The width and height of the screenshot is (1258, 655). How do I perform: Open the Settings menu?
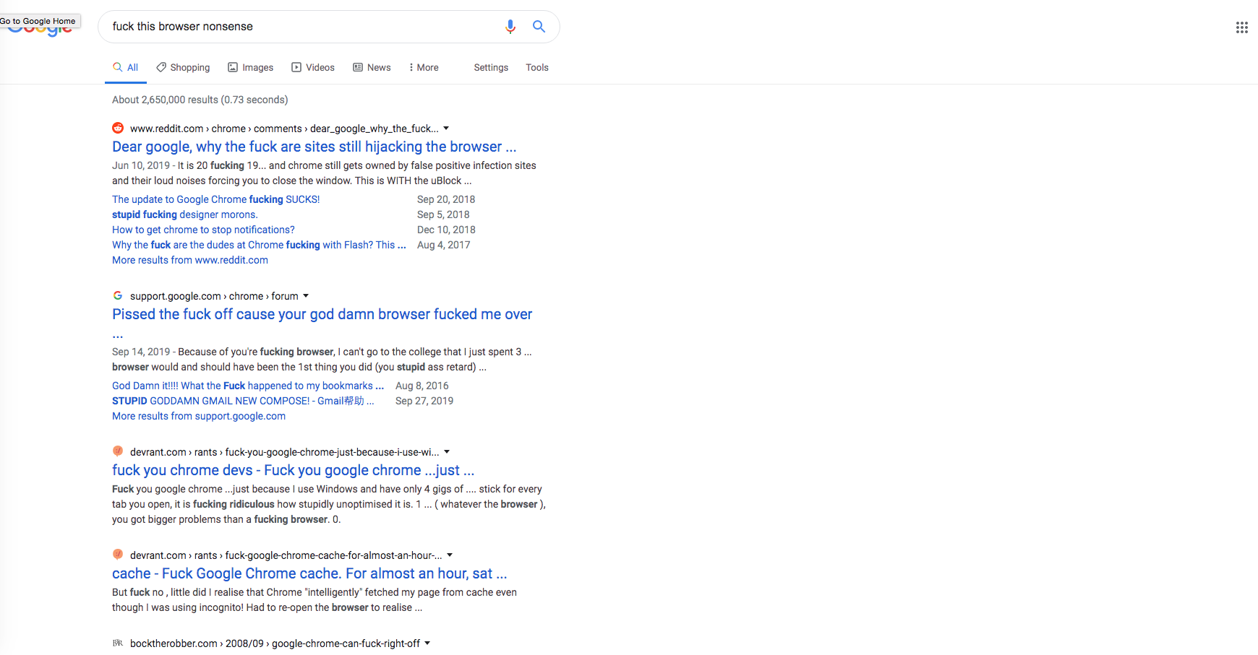(491, 67)
